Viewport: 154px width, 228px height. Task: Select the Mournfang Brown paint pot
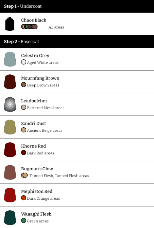(10, 82)
